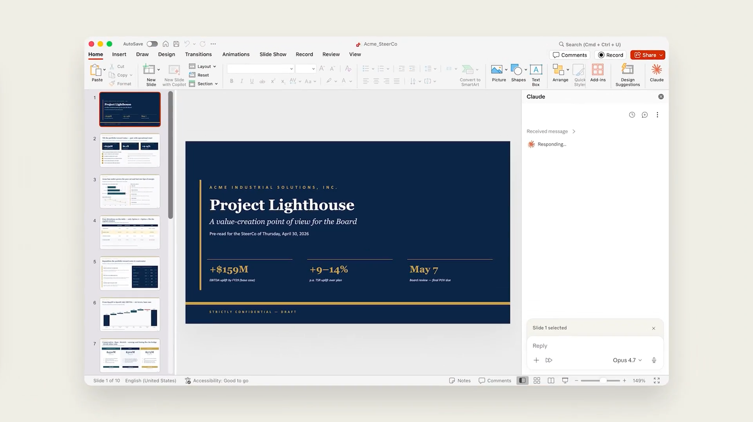The width and height of the screenshot is (753, 422).
Task: Click Convert to SmartArt
Action: (x=470, y=75)
